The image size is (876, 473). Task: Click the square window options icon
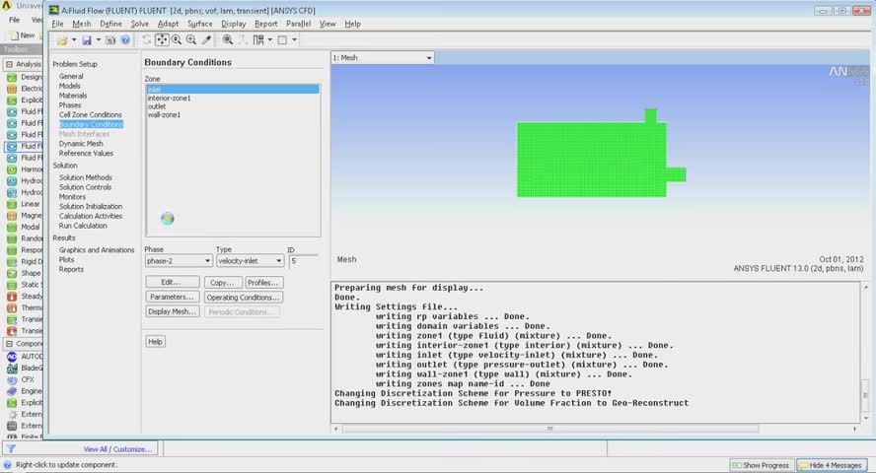coord(282,39)
